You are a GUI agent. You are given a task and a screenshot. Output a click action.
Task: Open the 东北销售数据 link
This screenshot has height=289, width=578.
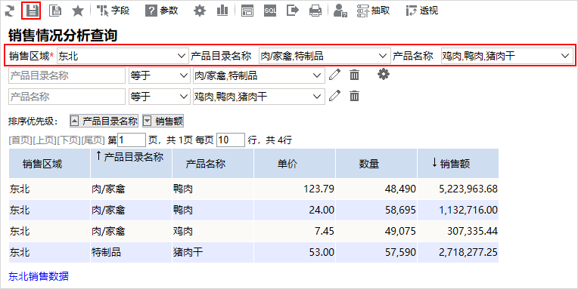point(39,276)
